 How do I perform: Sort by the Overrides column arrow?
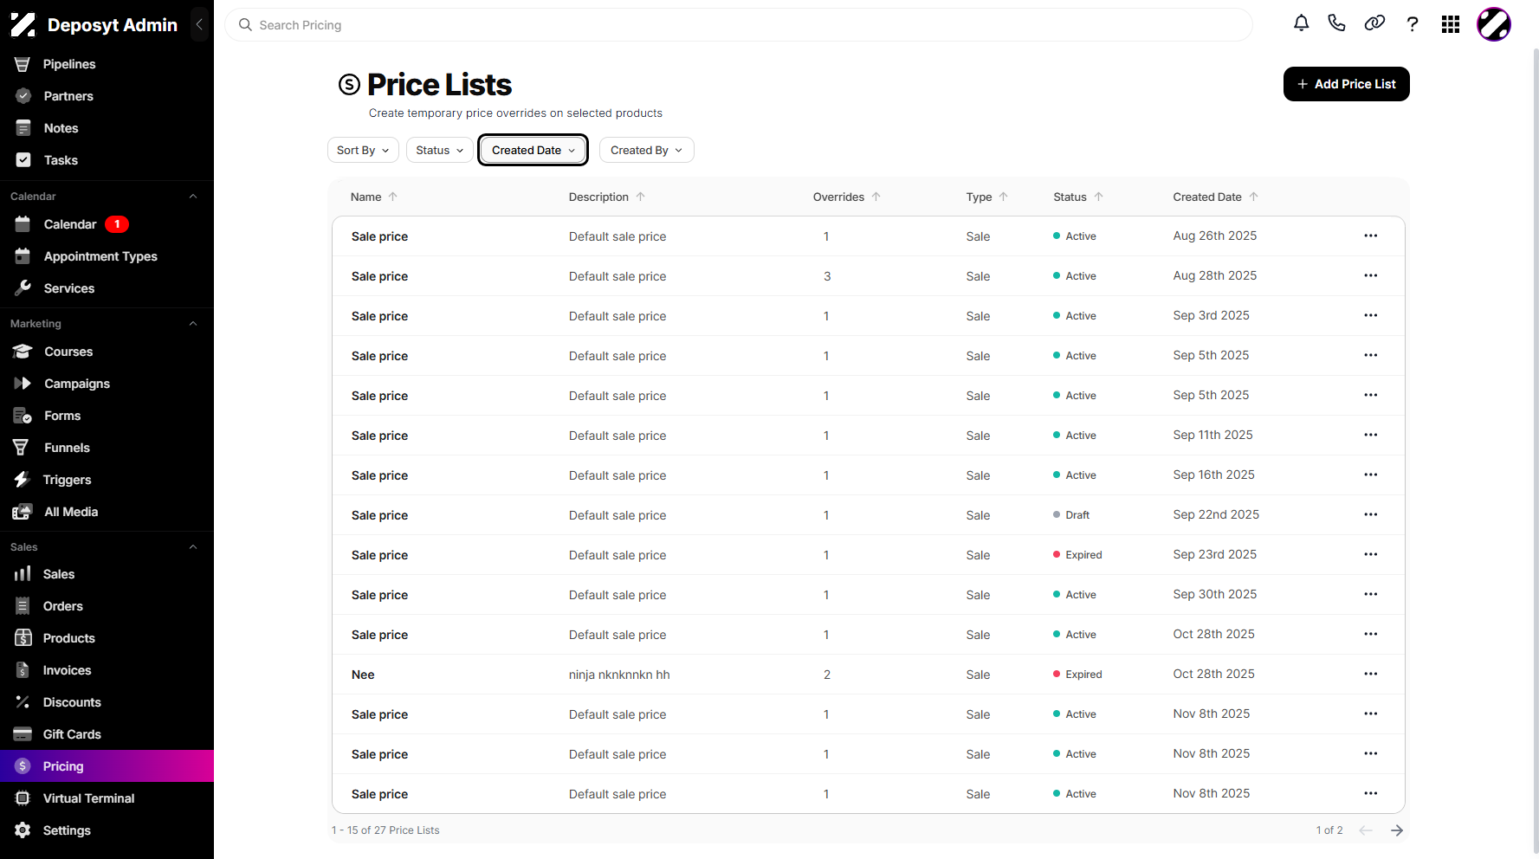pos(876,197)
